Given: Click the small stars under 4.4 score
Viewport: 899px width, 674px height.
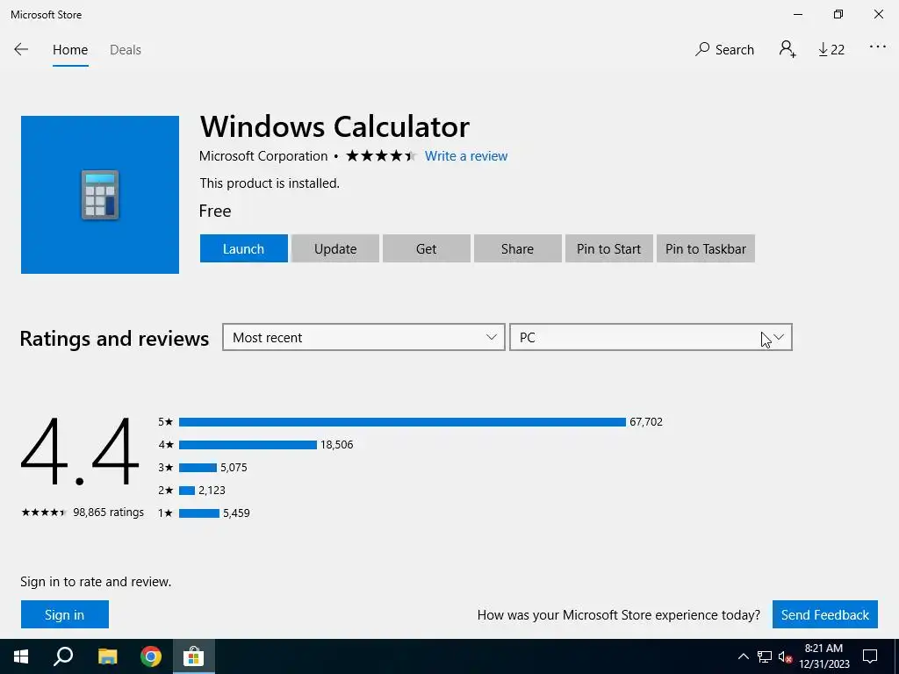Looking at the screenshot, I should coord(44,513).
